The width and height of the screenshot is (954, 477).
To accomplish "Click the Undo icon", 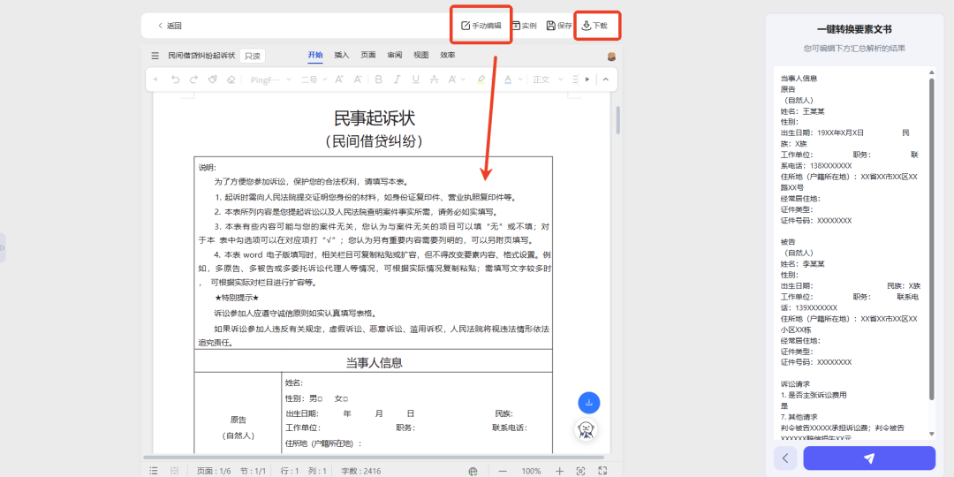I will [175, 79].
